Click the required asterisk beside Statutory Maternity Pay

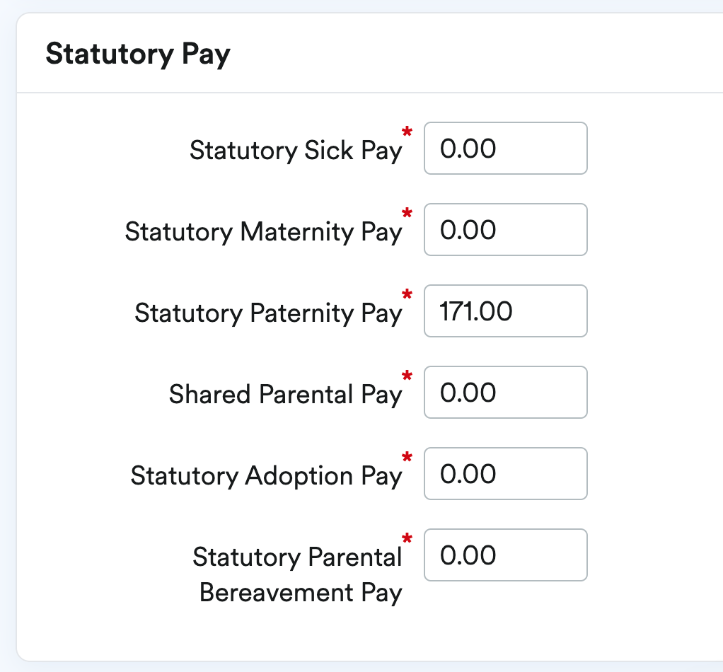pyautogui.click(x=407, y=214)
